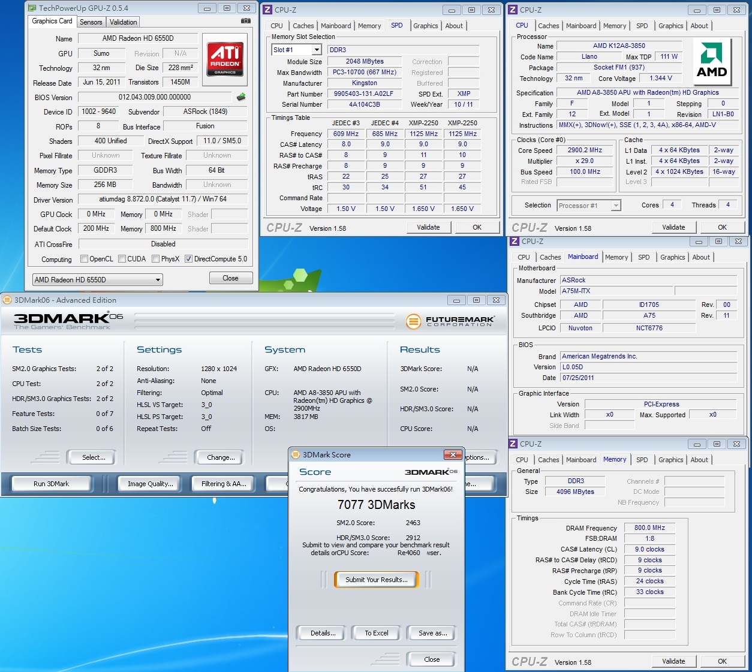Uncheck the DirectCompute 5.0 checkbox
The image size is (752, 672).
(189, 259)
